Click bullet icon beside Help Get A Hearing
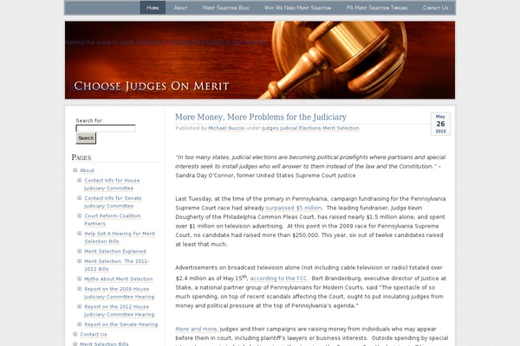The image size is (520, 346). (79, 234)
